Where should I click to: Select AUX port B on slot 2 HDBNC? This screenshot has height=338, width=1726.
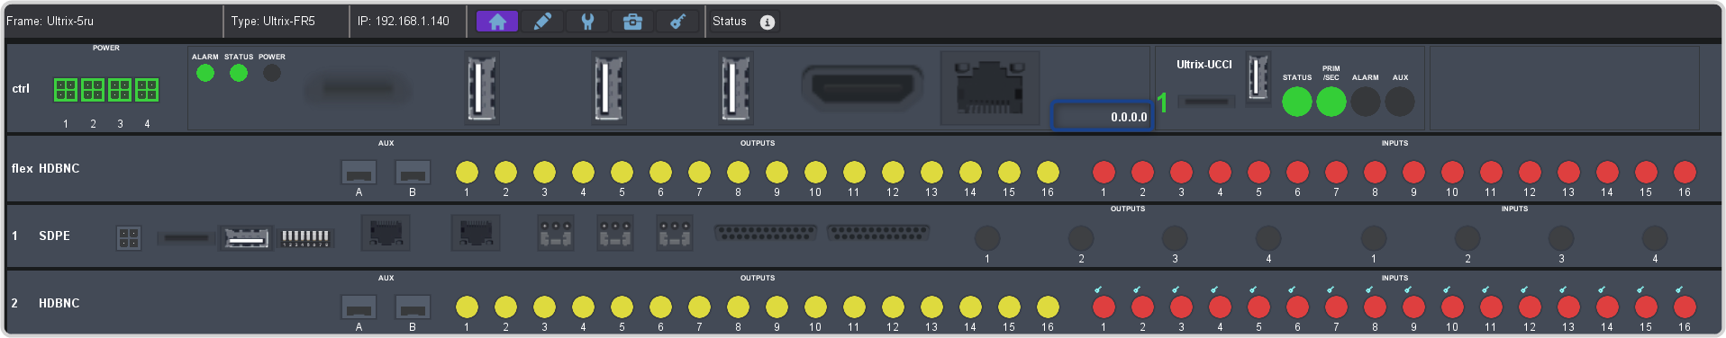pos(413,307)
